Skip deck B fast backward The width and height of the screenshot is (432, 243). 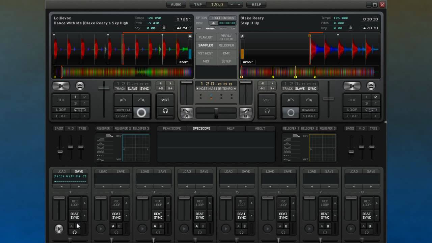(263, 88)
